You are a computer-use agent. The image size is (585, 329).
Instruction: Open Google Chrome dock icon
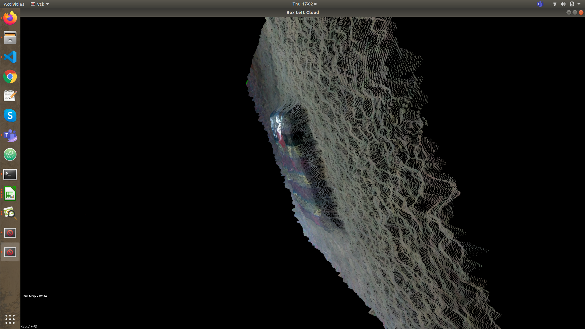click(10, 76)
